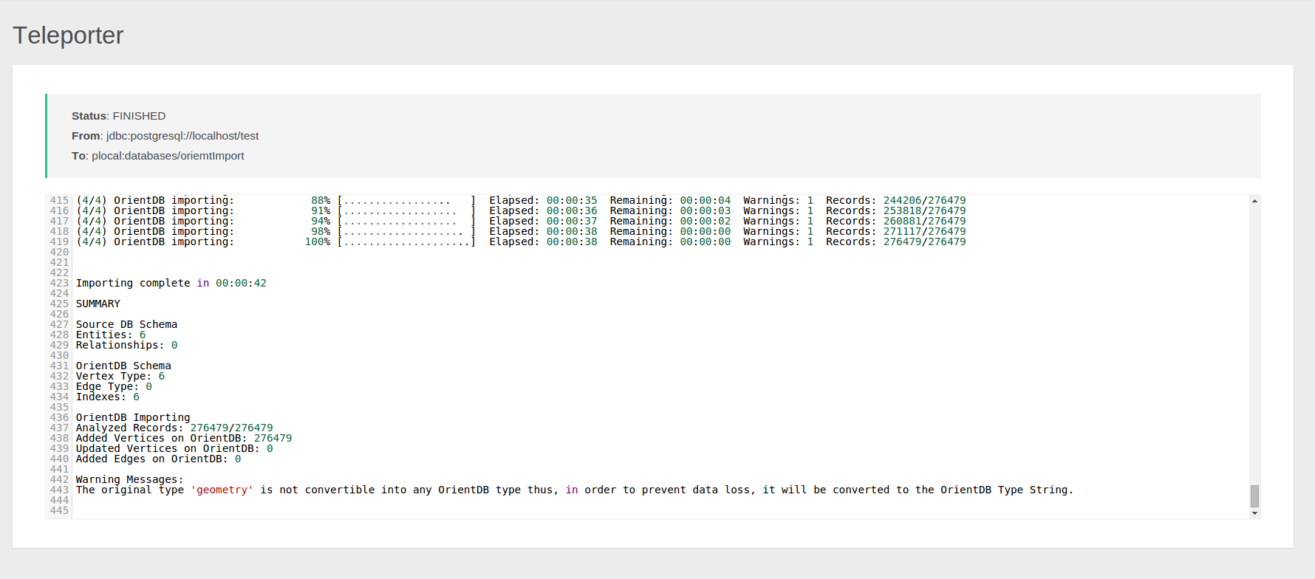Click line number 415 in gutter
The height and width of the screenshot is (579, 1315).
[x=59, y=200]
